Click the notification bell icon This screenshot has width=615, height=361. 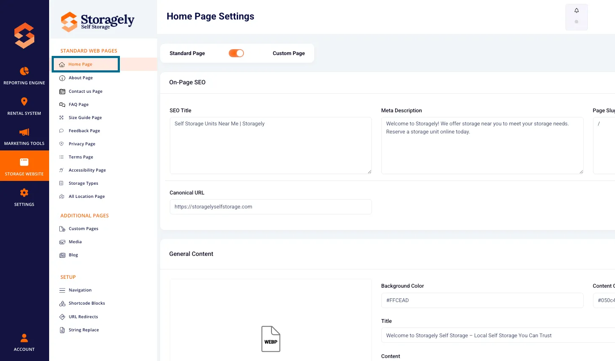click(576, 11)
